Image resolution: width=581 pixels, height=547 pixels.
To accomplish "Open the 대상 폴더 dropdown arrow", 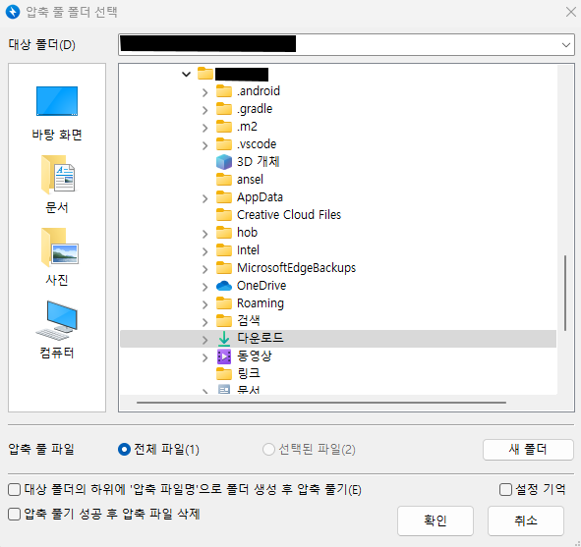I will click(565, 45).
